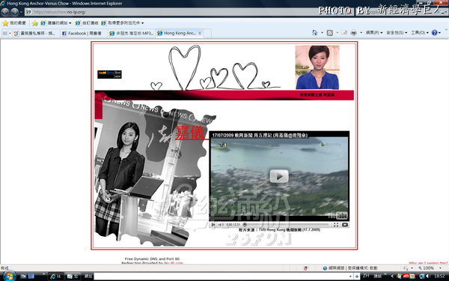
Task: Open the Quick Tabs grid button
Action: click(x=5, y=33)
